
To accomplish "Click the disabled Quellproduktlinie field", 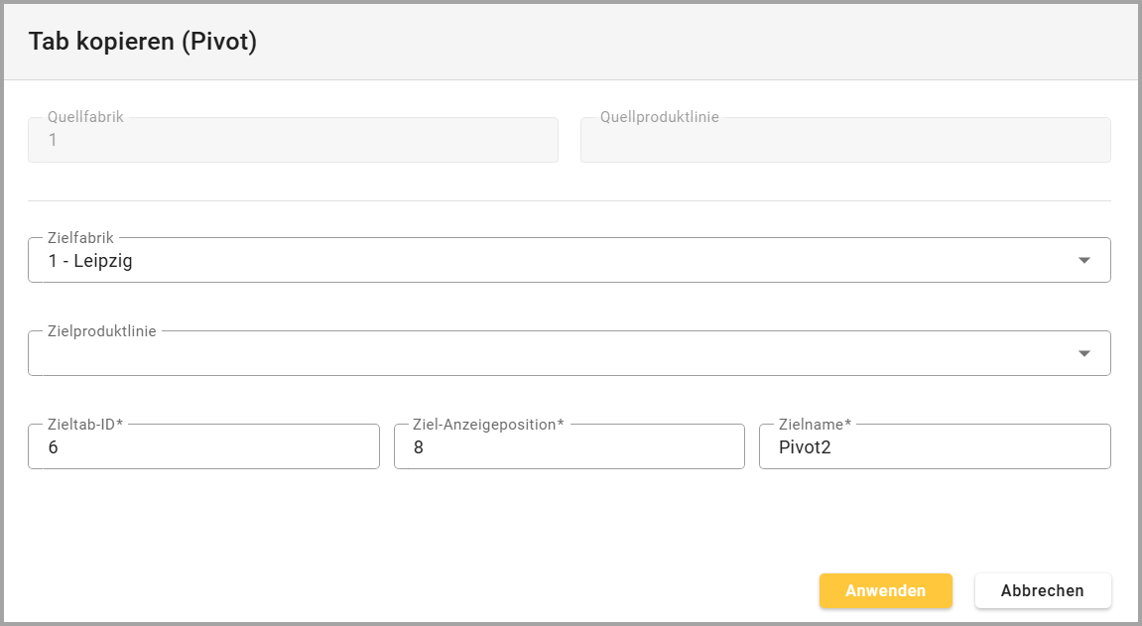I will coord(844,141).
